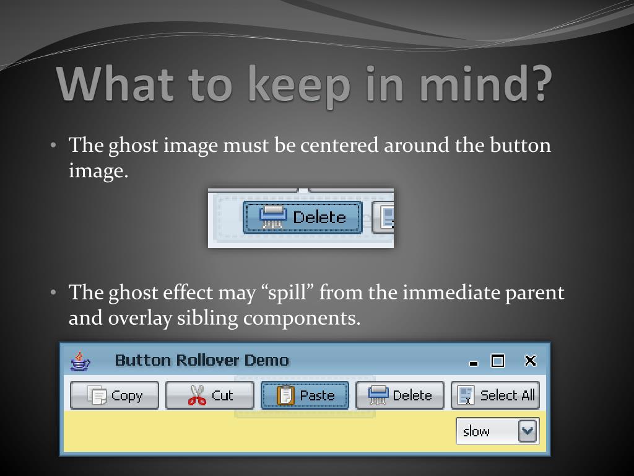Close the Button Rollover Demo window
Viewport: 634px width, 476px height.
(x=530, y=360)
